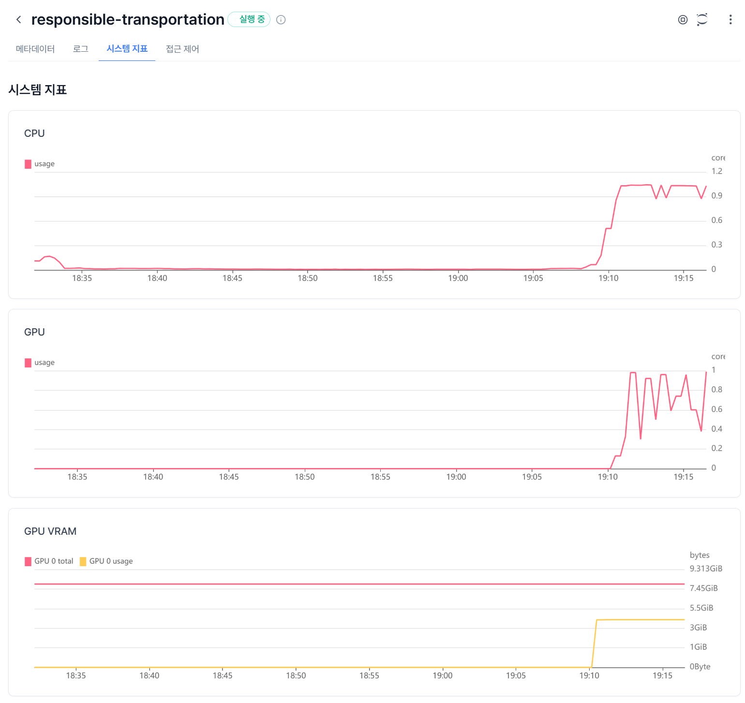Click the 0.9 value on the CPU axis
Image resolution: width=745 pixels, height=703 pixels.
(x=717, y=196)
